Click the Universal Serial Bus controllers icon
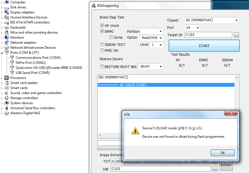The image size is (249, 173). tap(7, 108)
